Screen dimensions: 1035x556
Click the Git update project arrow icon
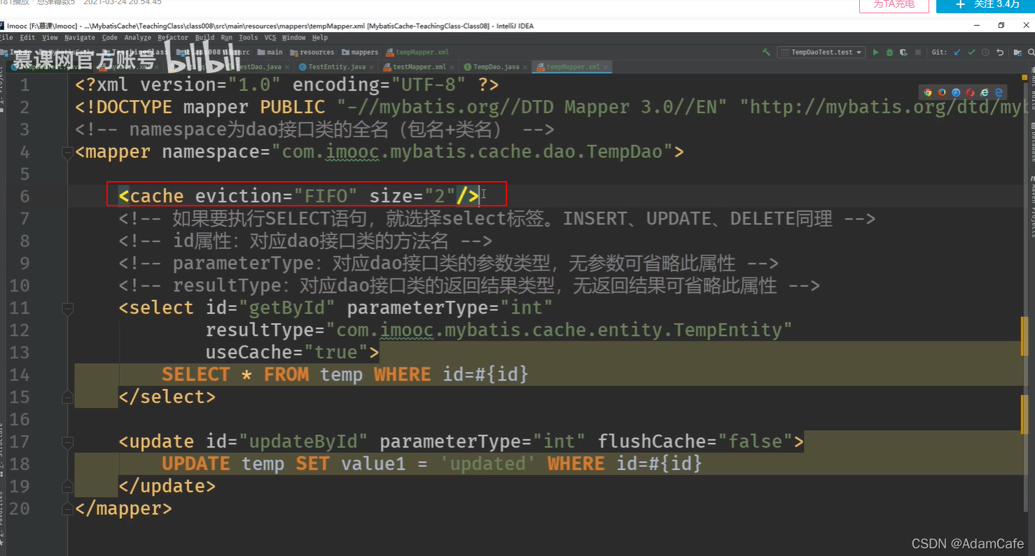957,52
